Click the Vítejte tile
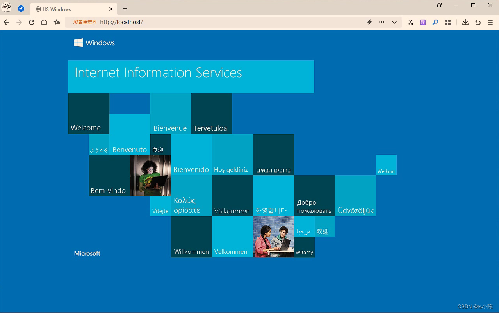Image resolution: width=499 pixels, height=313 pixels. (x=160, y=206)
